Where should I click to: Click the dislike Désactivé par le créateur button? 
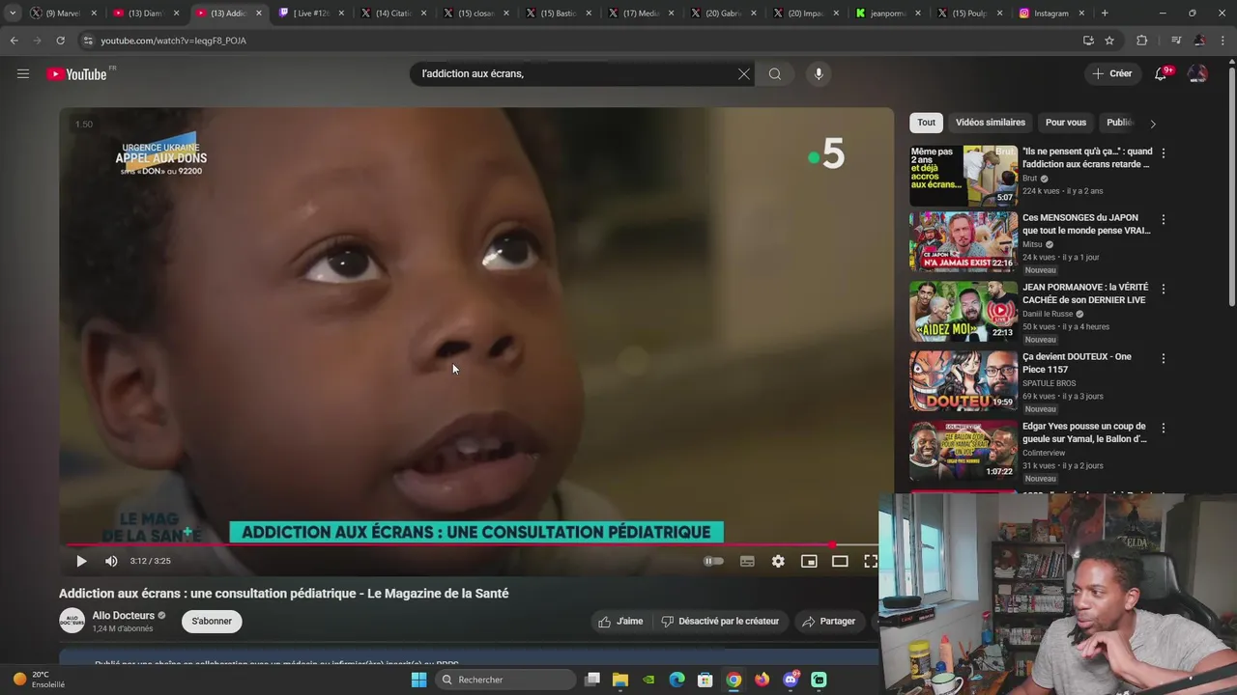click(720, 622)
